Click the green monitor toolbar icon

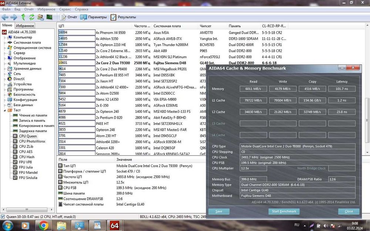click(x=49, y=17)
